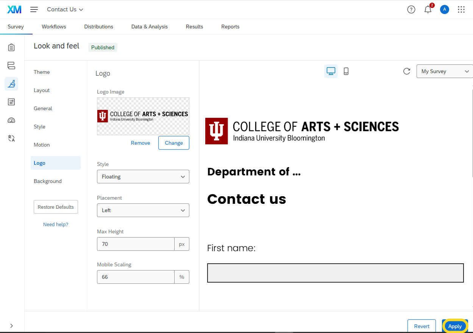Expand the left sidebar with arrow

[11, 325]
